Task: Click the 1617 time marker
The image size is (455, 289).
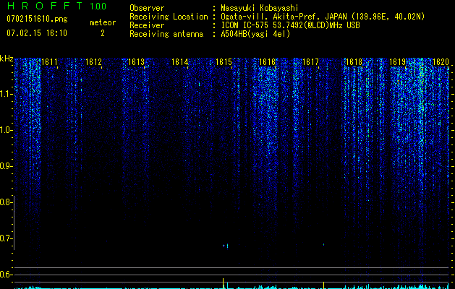Action: 310,61
